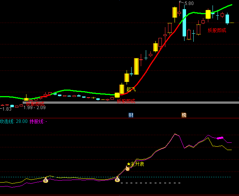Click the first money bag signal icon
The width and height of the screenshot is (239, 196).
[x=46, y=180]
